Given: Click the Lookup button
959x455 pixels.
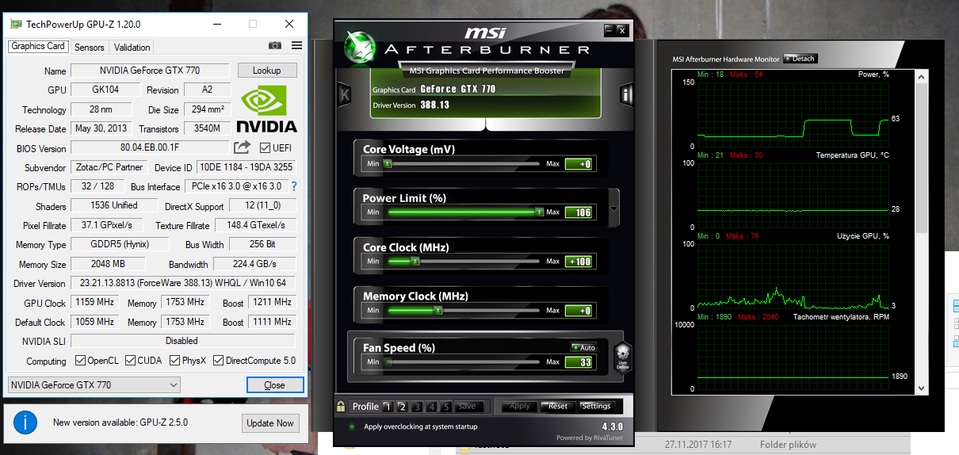Looking at the screenshot, I should 266,71.
